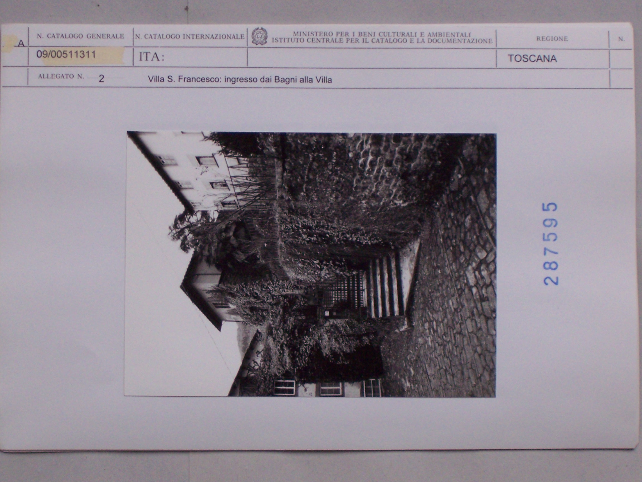This screenshot has width=642, height=482.
Task: Click the REGIONE column header
Action: [552, 39]
